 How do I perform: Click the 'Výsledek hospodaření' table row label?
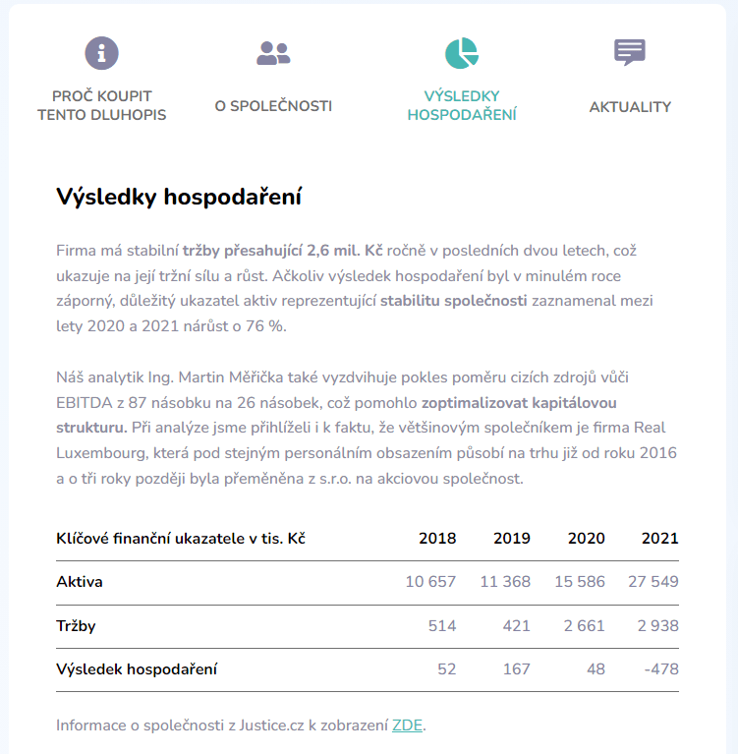coord(137,669)
